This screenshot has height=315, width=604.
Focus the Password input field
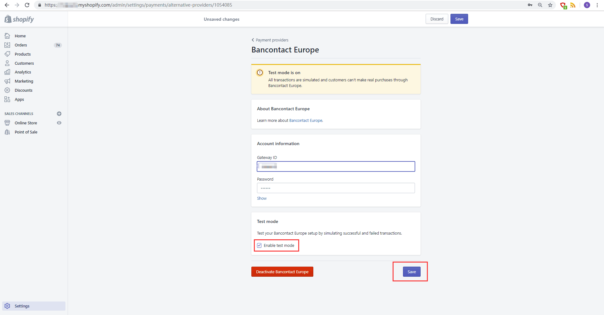(x=336, y=188)
